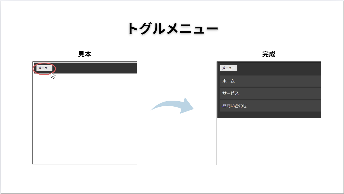Click the トグルメニュー title text

(x=172, y=28)
